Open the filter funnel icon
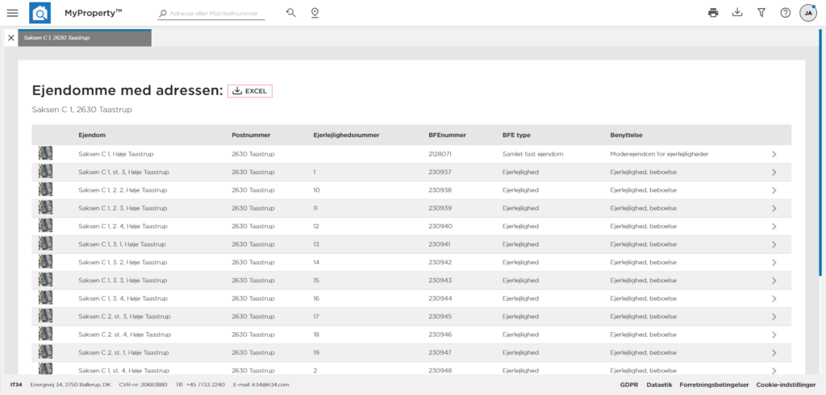The height and width of the screenshot is (395, 826). [x=761, y=13]
